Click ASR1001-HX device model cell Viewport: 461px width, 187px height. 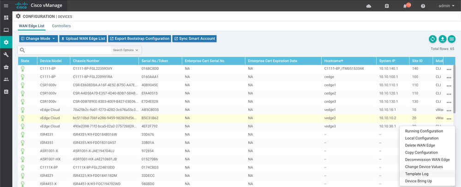click(50, 159)
